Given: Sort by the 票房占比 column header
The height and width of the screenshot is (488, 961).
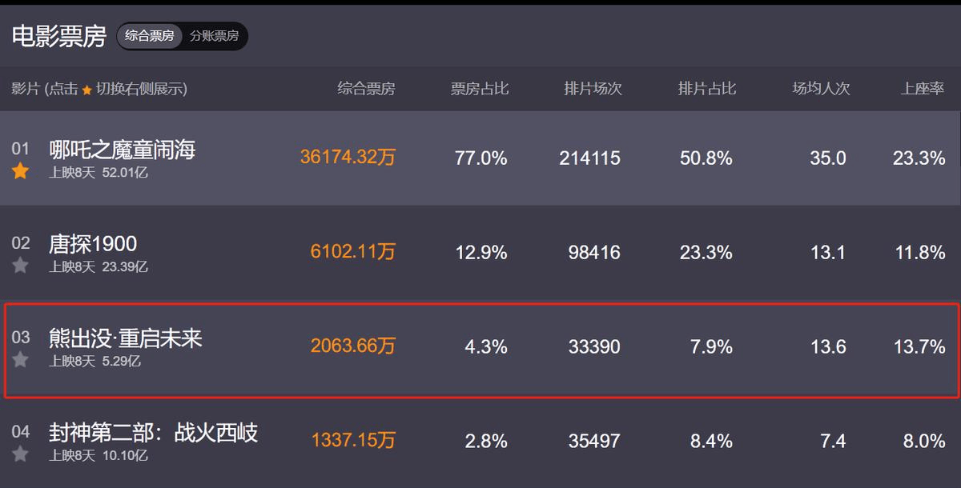Looking at the screenshot, I should (x=479, y=89).
